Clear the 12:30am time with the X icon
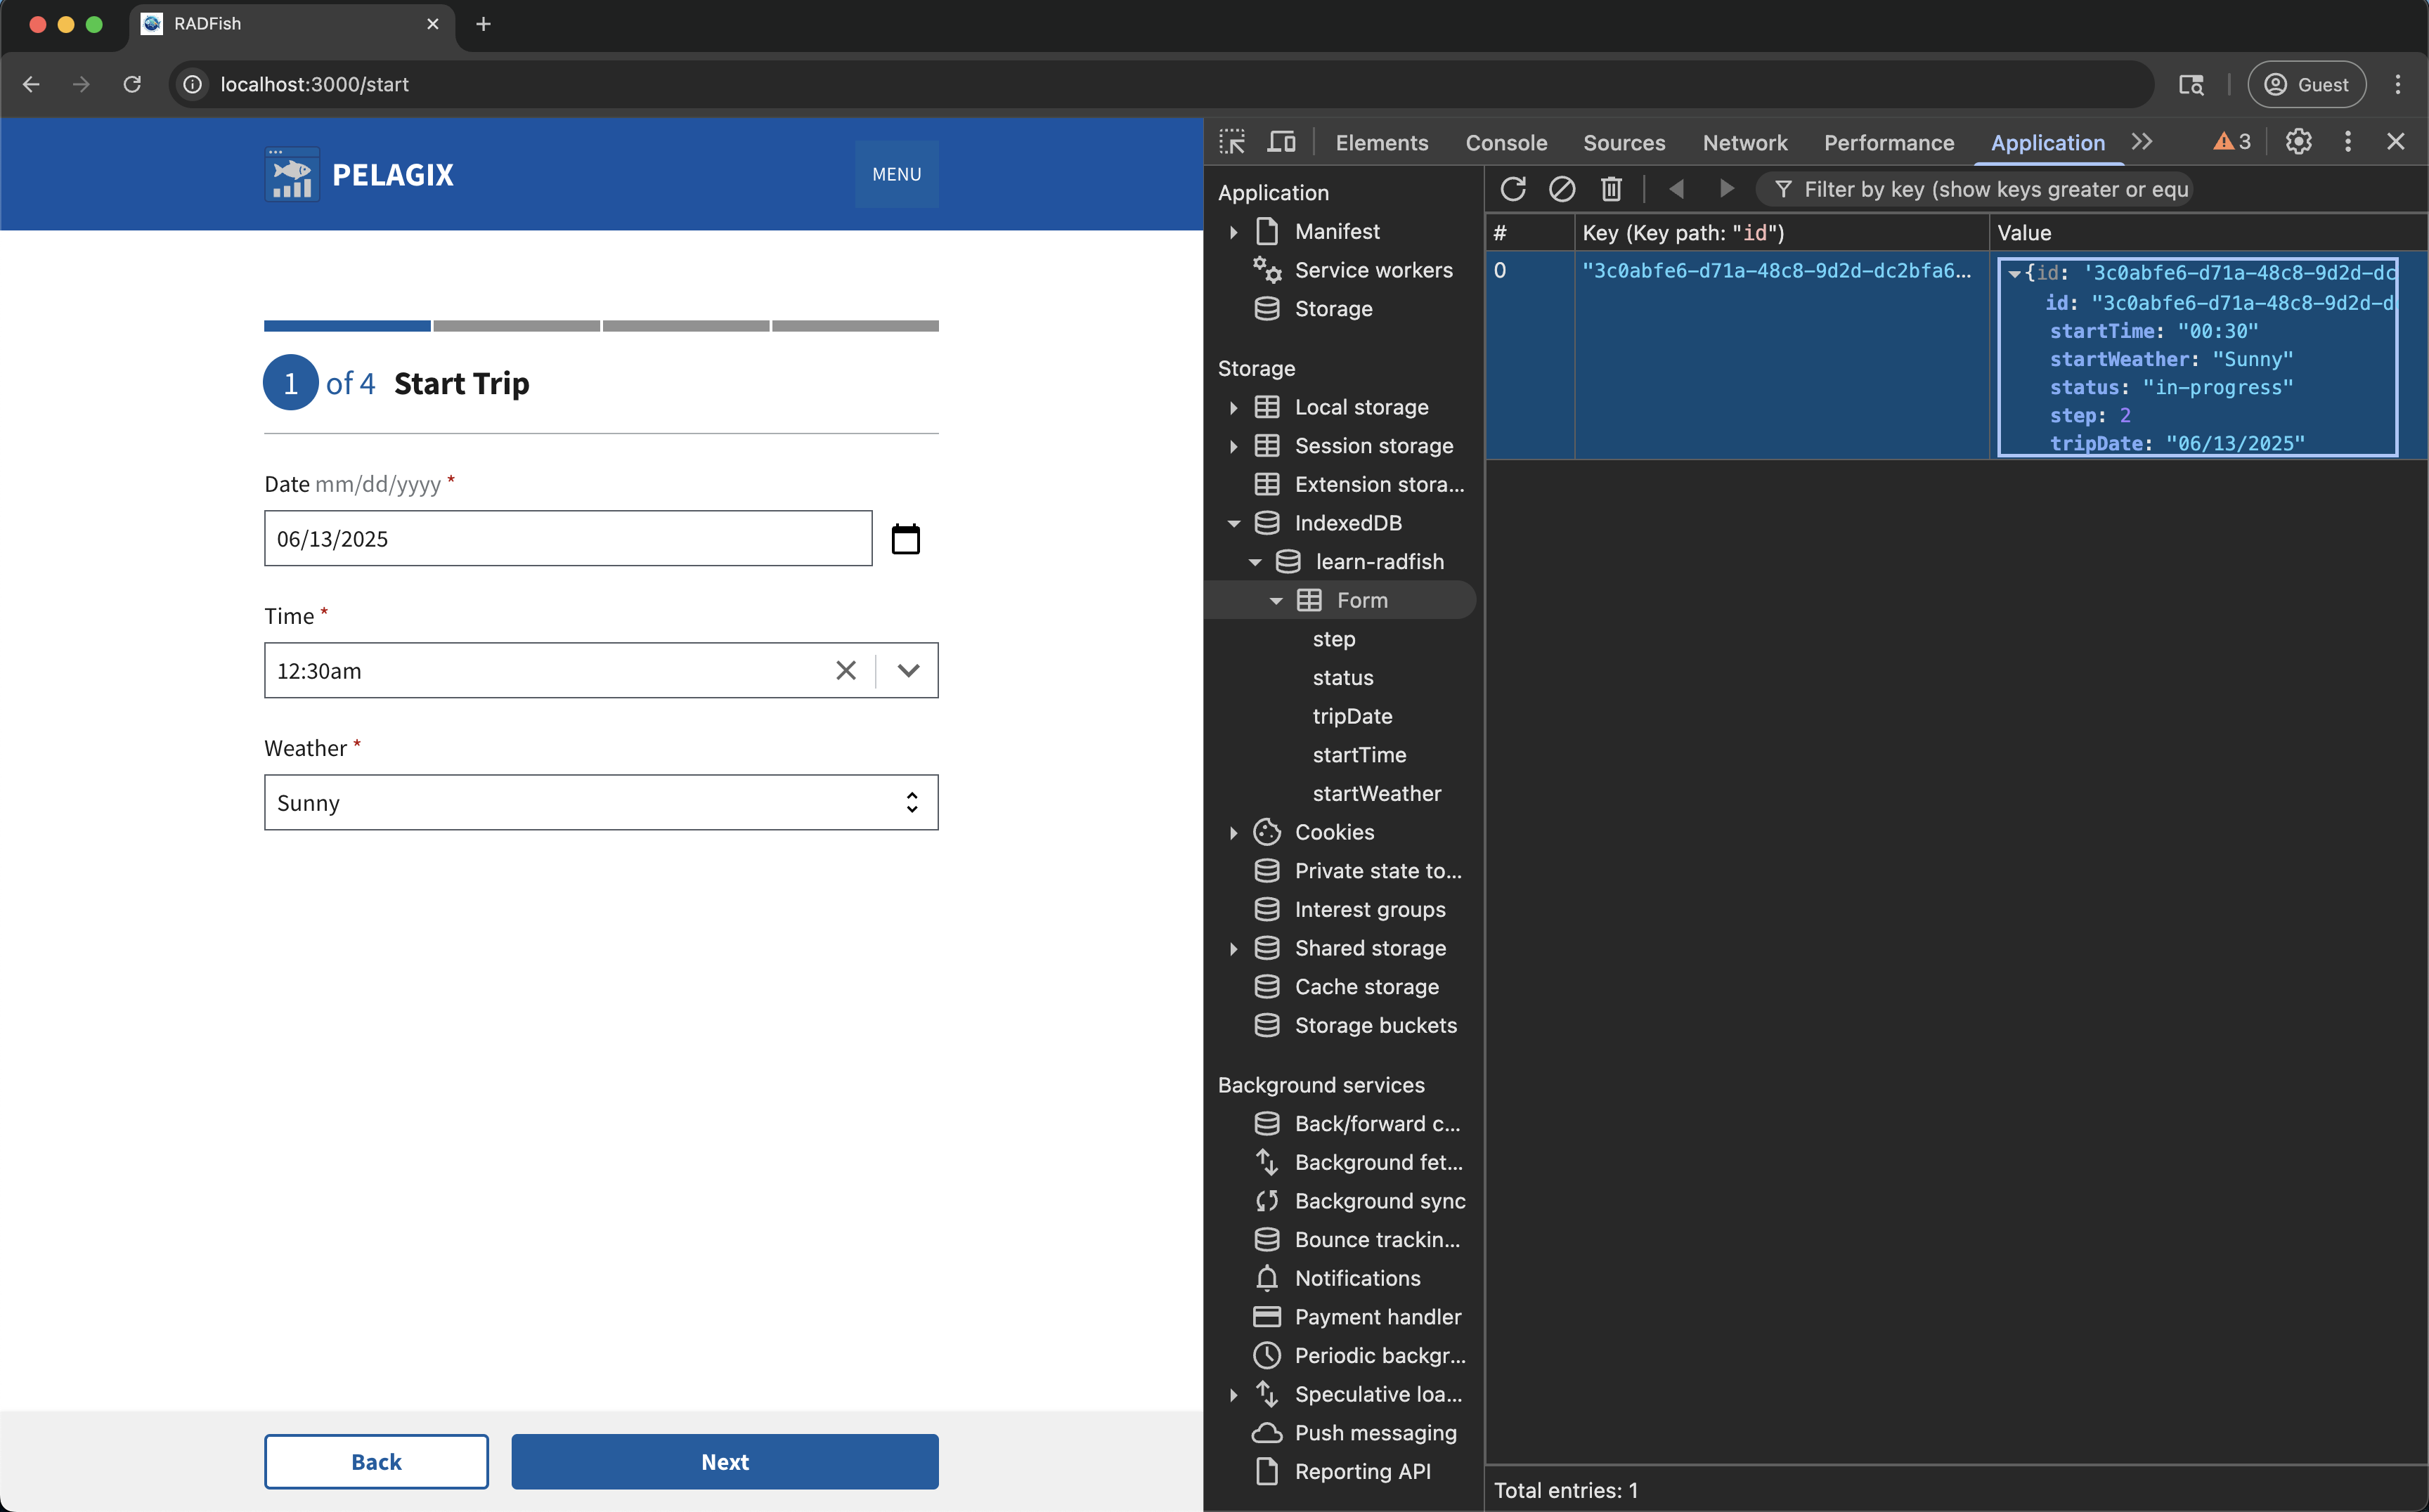The width and height of the screenshot is (2429, 1512). point(846,670)
